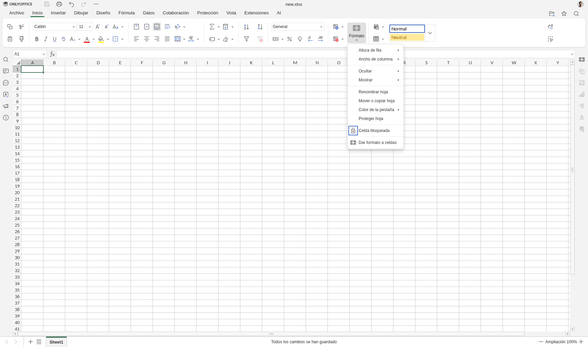
Task: Toggle the Celda bloqueada option
Action: 375,131
